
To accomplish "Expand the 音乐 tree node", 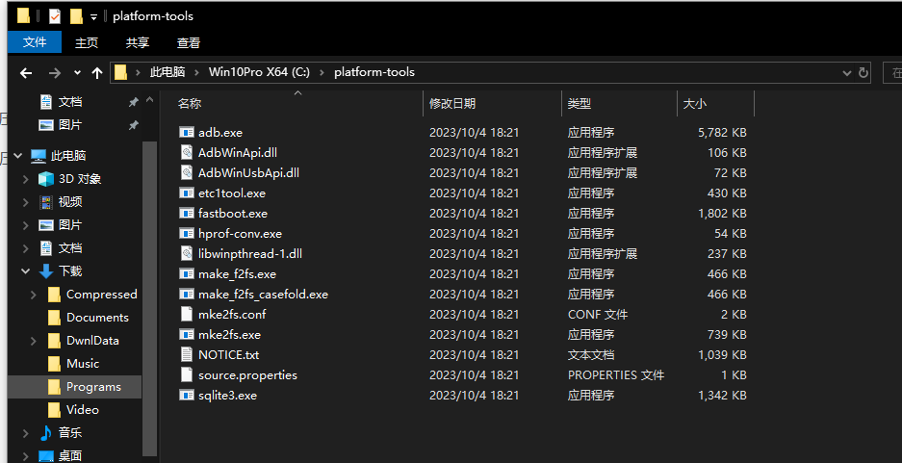I will click(x=26, y=432).
